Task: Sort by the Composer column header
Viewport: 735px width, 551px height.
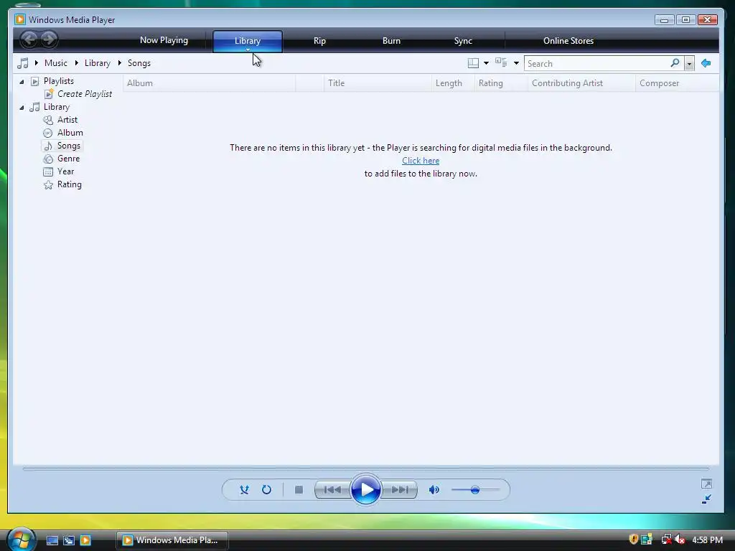Action: pyautogui.click(x=678, y=83)
